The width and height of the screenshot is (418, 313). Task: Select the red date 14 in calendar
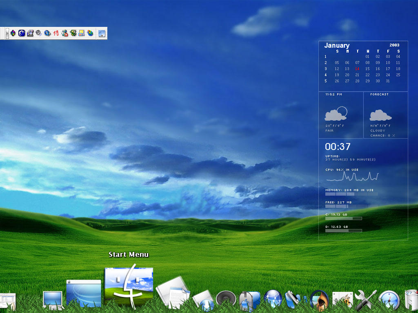[x=357, y=69]
